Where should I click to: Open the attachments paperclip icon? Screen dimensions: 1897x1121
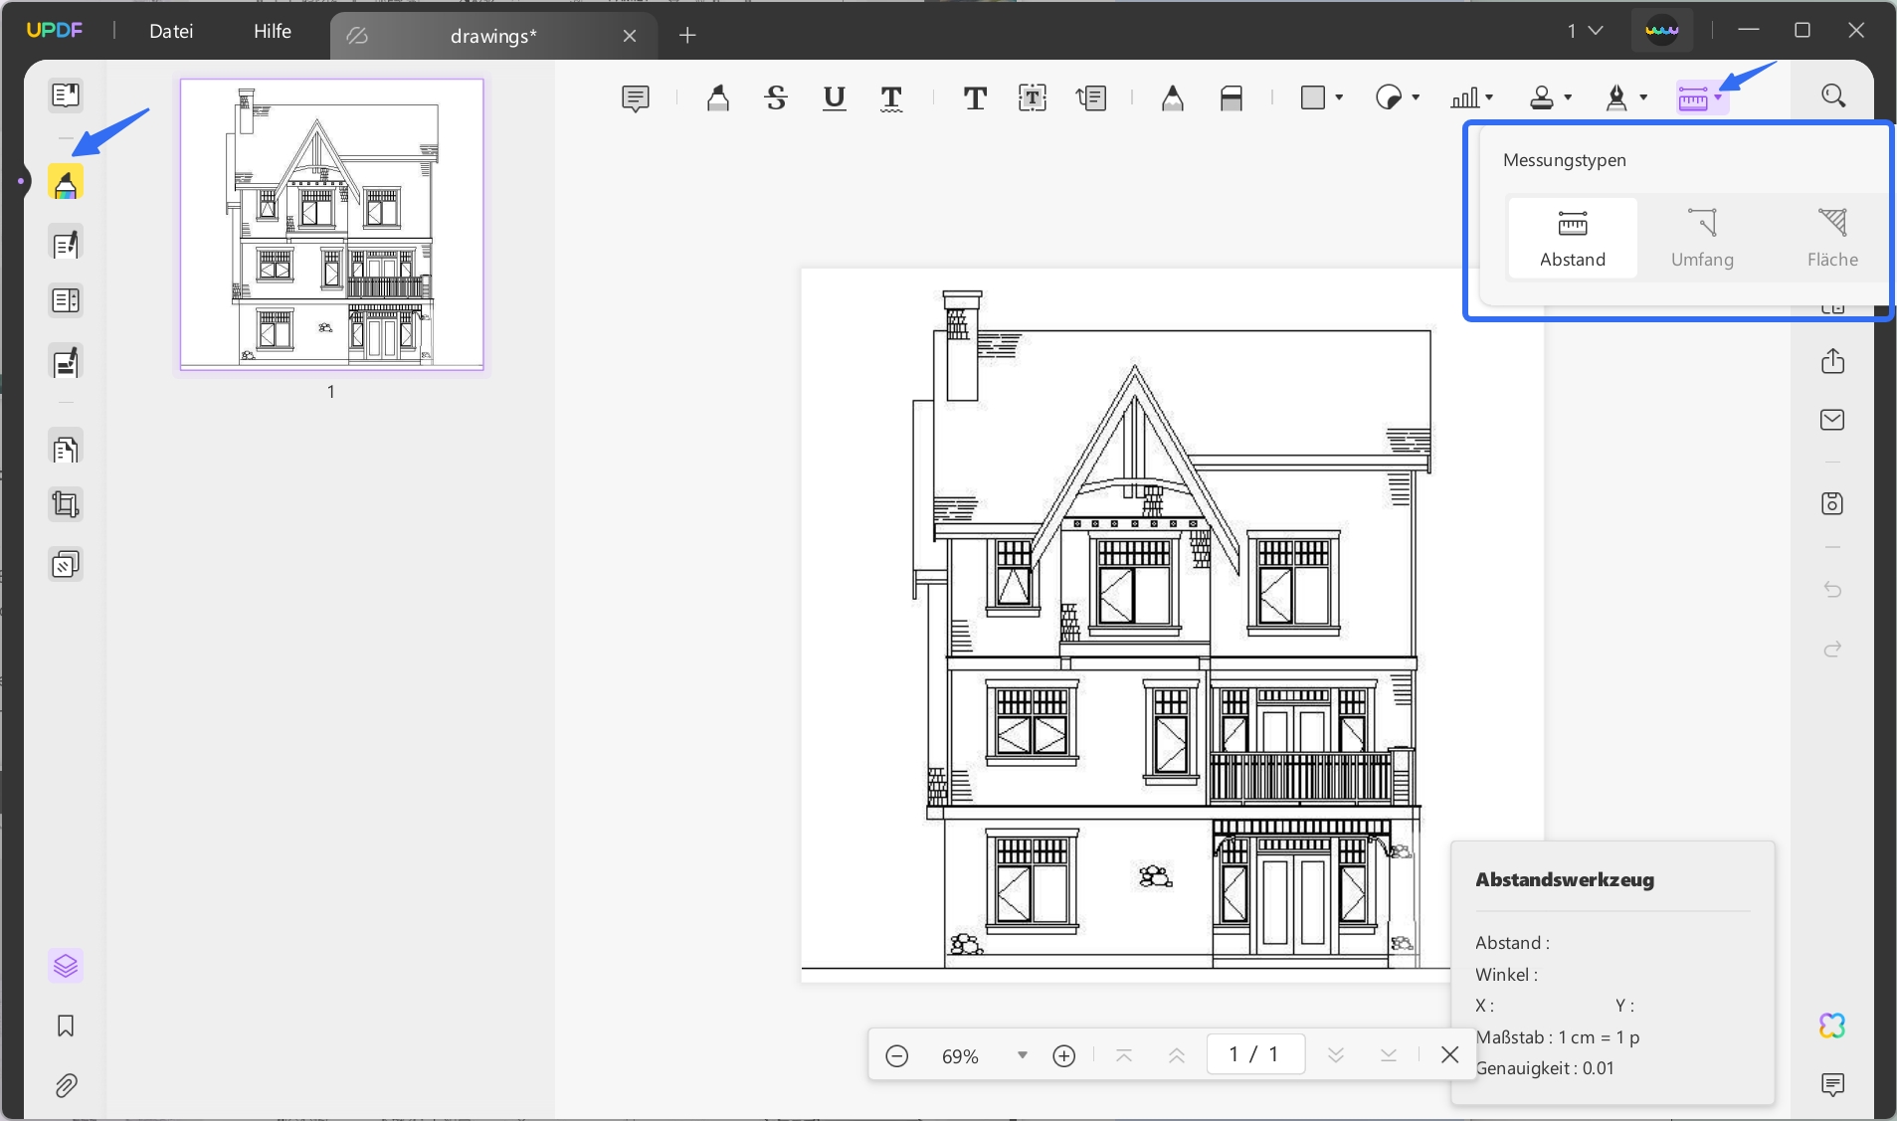pyautogui.click(x=66, y=1085)
